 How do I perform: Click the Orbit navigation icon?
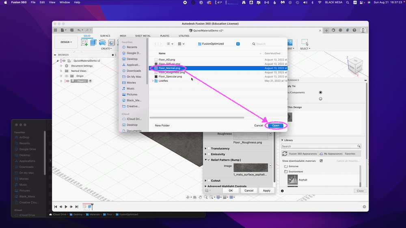pyautogui.click(x=188, y=197)
